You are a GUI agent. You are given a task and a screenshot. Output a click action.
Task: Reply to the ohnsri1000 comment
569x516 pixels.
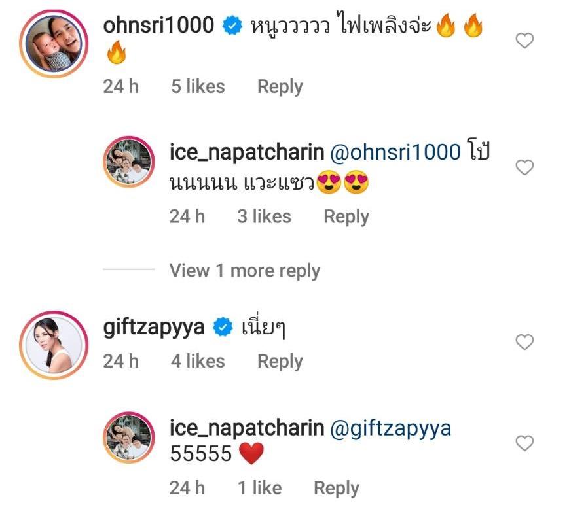click(x=280, y=87)
